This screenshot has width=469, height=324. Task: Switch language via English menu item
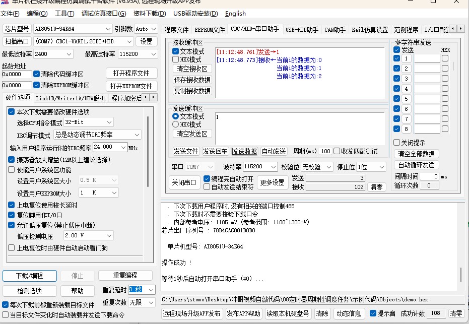pos(235,14)
